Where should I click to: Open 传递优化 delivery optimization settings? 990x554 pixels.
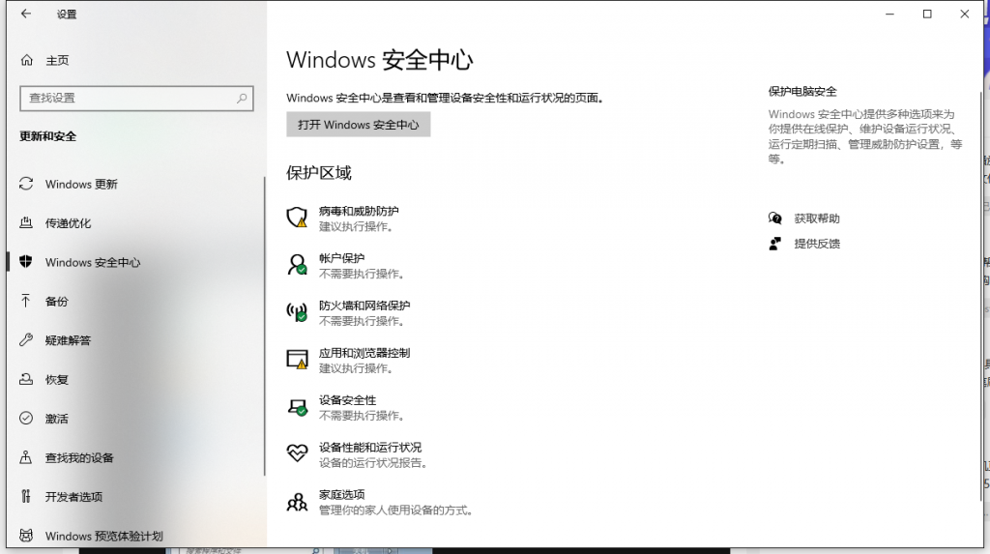(68, 223)
